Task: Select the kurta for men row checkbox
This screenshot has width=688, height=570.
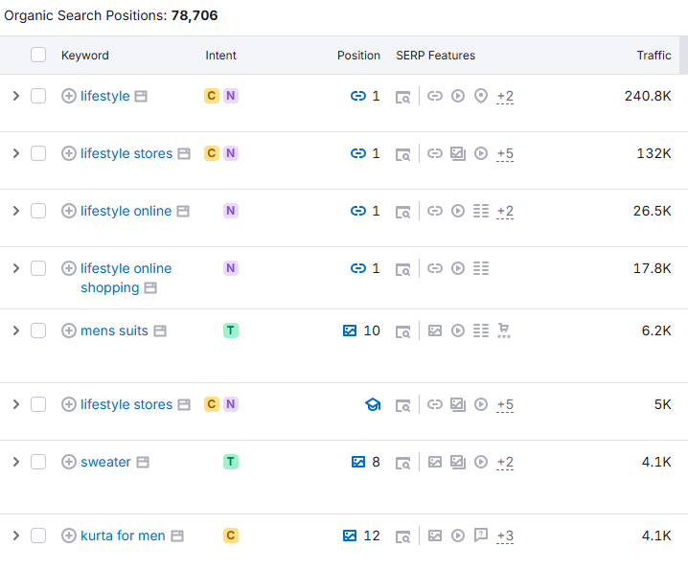Action: [38, 536]
